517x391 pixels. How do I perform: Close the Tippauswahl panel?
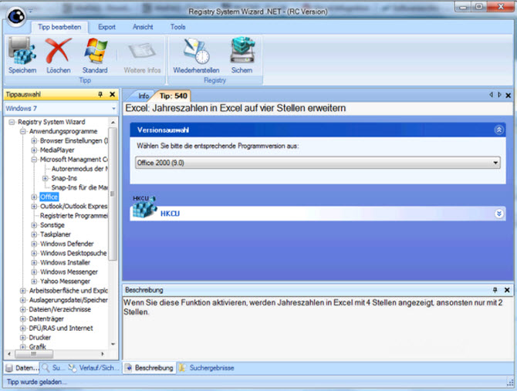point(112,95)
